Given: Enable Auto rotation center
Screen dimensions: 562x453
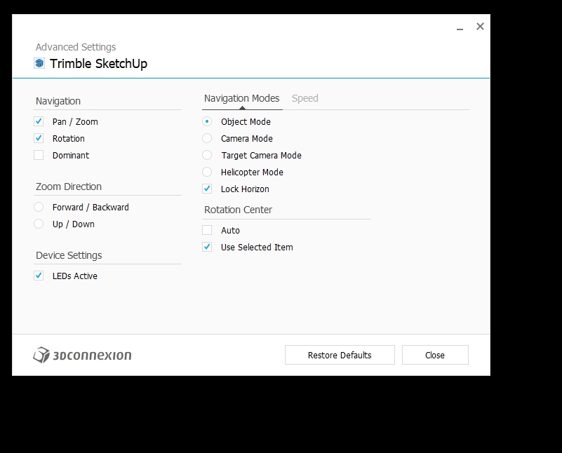Looking at the screenshot, I should pyautogui.click(x=207, y=230).
